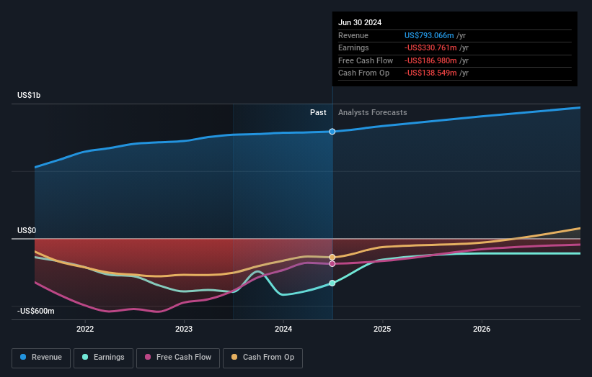The image size is (592, 377).
Task: Click the Free Cash Flow label in tooltip
Action: [x=366, y=60]
